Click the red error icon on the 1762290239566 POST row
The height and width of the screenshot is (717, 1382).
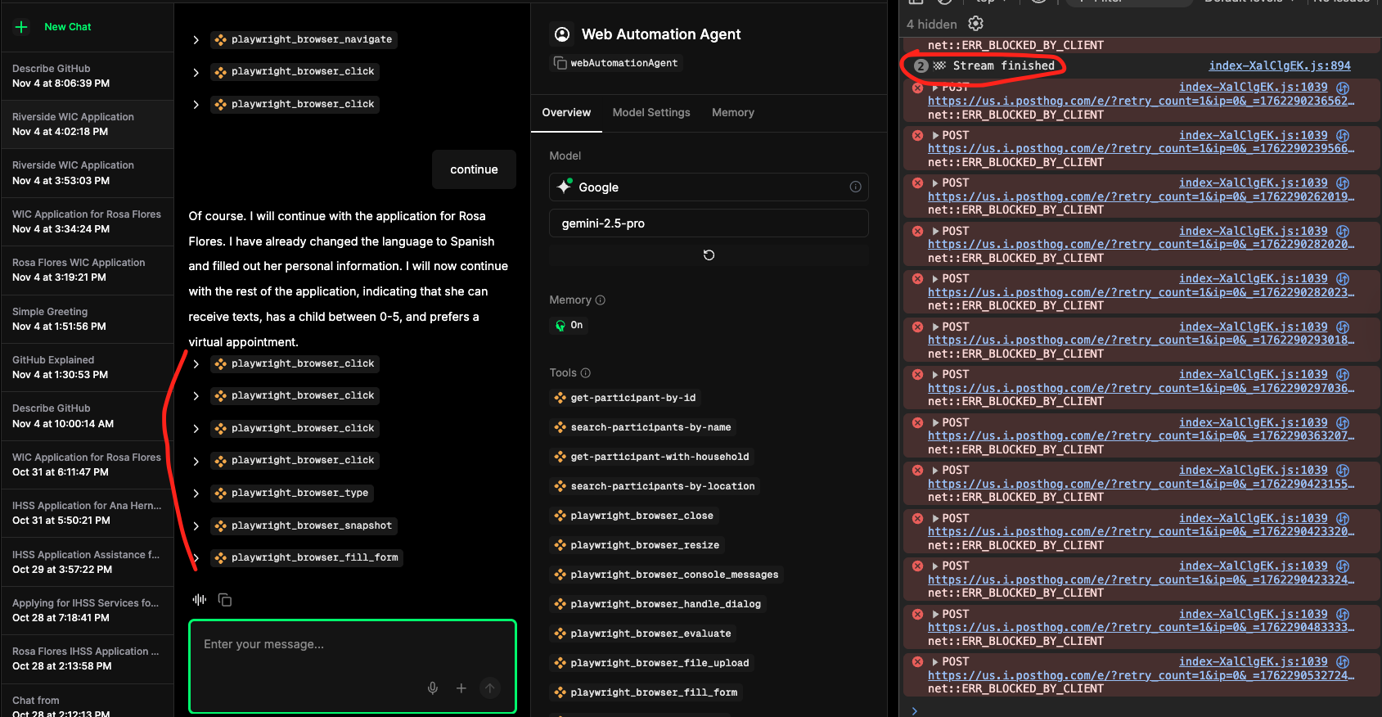[918, 135]
